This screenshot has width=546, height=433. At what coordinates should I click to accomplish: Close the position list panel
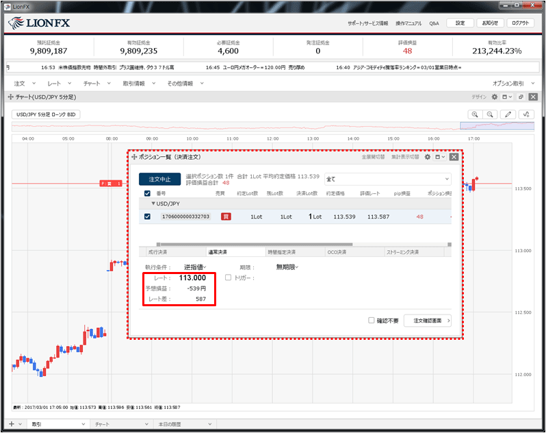454,157
